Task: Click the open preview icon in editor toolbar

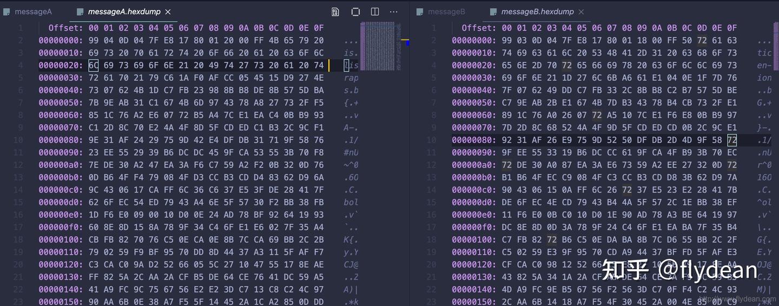Action: click(355, 12)
